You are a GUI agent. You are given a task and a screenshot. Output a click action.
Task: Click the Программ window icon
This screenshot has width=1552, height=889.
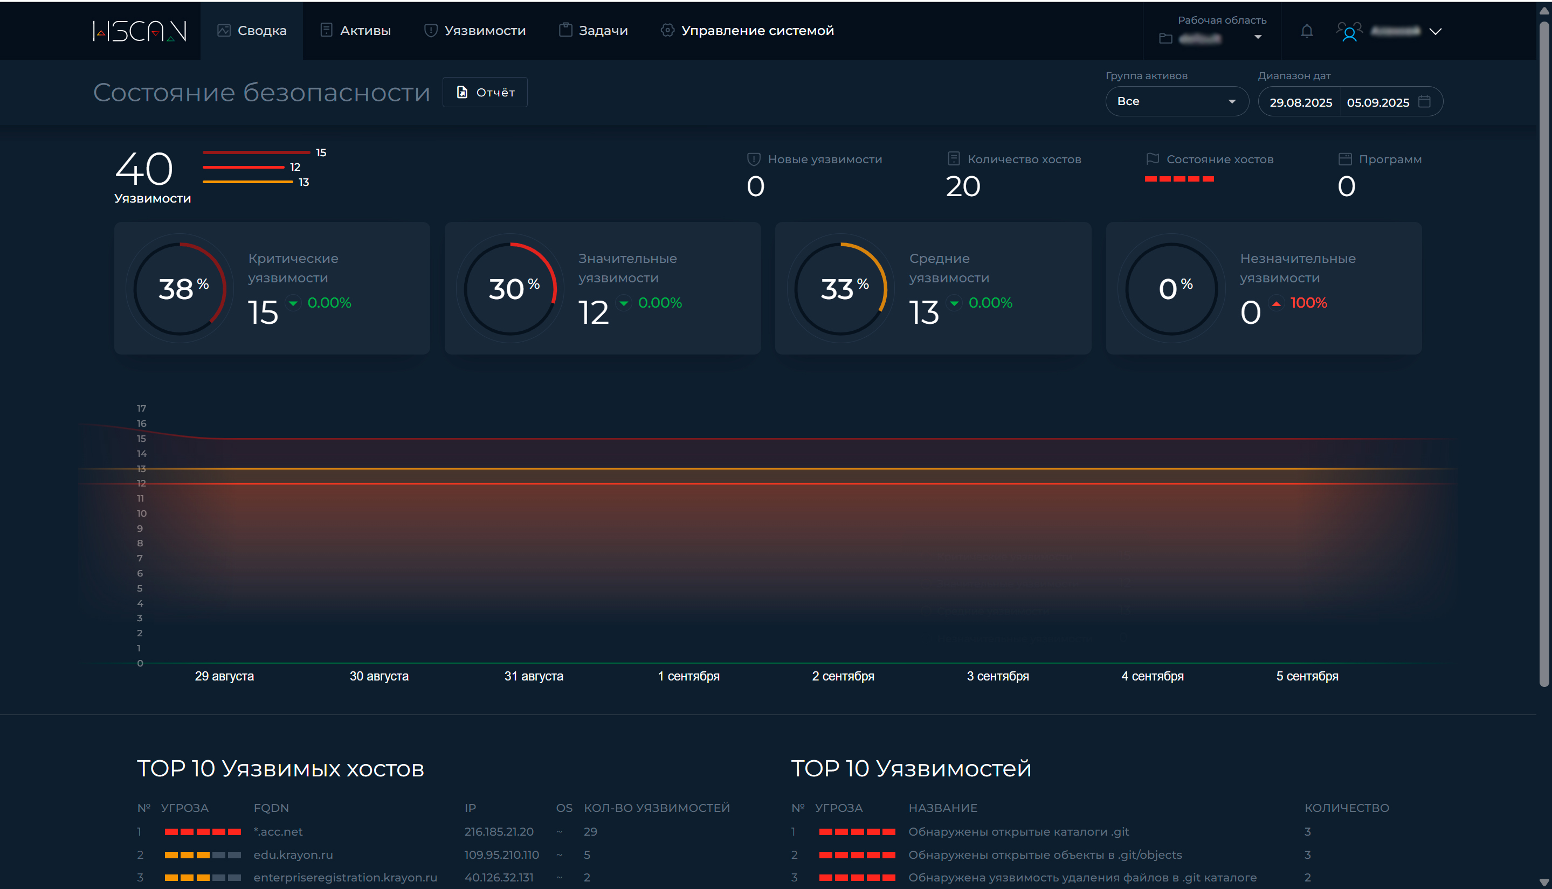[x=1345, y=159]
